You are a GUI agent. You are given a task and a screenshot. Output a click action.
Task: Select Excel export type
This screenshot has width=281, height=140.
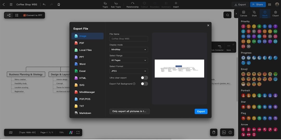click(x=87, y=71)
